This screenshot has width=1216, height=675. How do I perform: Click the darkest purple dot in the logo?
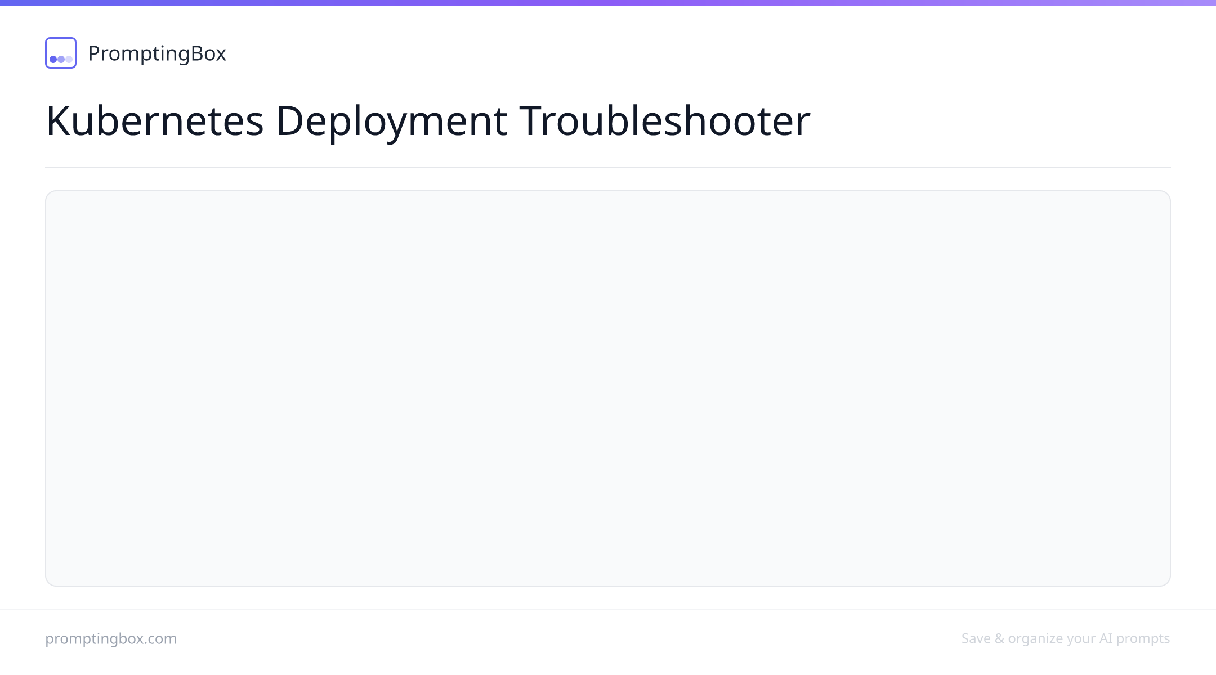point(53,59)
